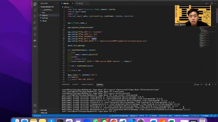Open the Accounts menu icon
Image resolution: width=218 pixels, height=122 pixels.
[35, 105]
